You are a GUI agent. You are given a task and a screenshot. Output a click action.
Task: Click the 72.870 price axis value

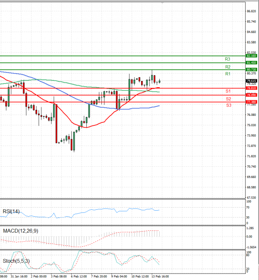[x=252, y=146]
